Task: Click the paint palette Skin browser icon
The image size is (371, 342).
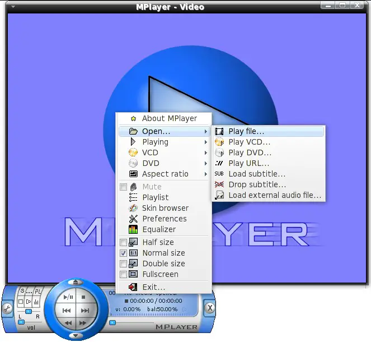Action: click(x=133, y=208)
